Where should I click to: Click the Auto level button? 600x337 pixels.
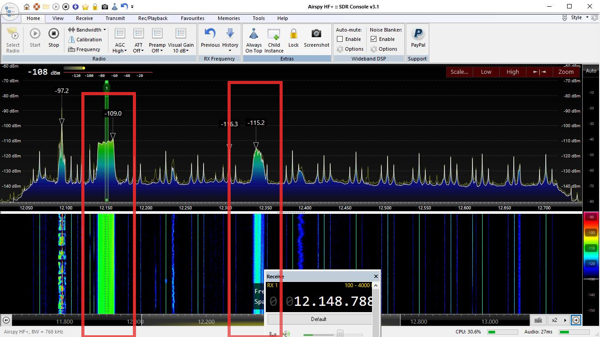pyautogui.click(x=591, y=71)
